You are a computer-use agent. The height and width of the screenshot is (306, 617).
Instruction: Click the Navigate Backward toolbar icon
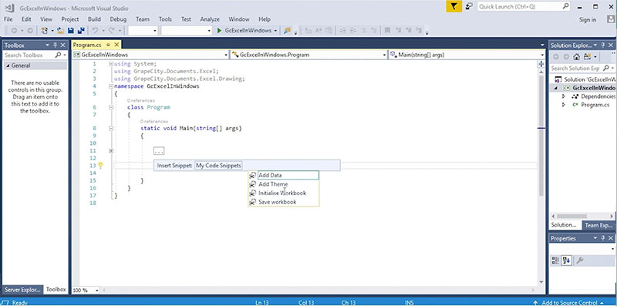tap(14, 30)
